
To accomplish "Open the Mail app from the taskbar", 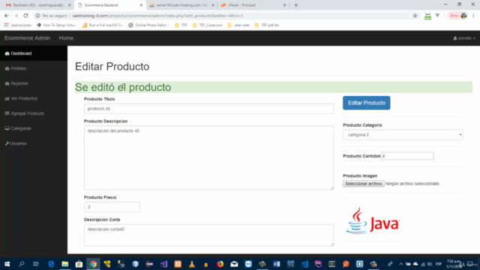I will pyautogui.click(x=234, y=264).
